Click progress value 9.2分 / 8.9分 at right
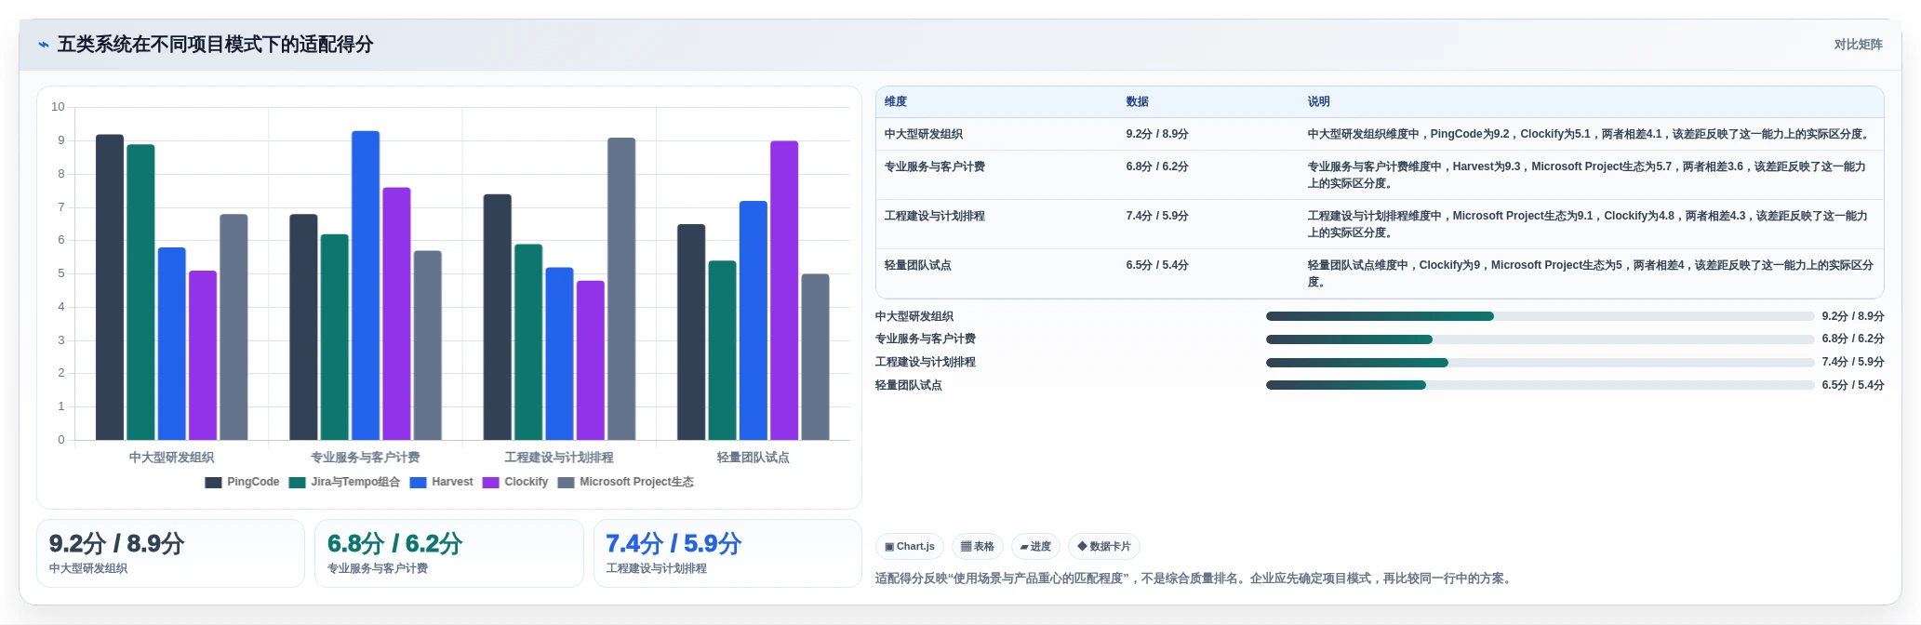 tap(1853, 316)
